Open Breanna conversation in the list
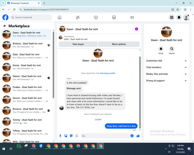The height and width of the screenshot is (155, 194). (26, 110)
